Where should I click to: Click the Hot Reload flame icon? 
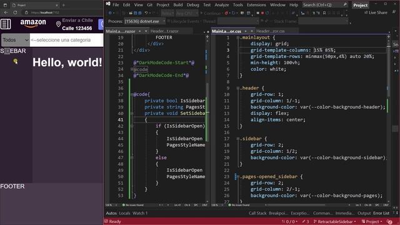coord(226,12)
